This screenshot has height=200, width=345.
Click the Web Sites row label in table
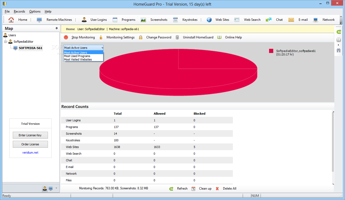pos(72,147)
